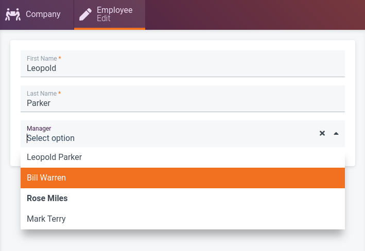Click the Edit subtitle under Employee
Viewport: 365px width, 251px height.
click(x=103, y=19)
